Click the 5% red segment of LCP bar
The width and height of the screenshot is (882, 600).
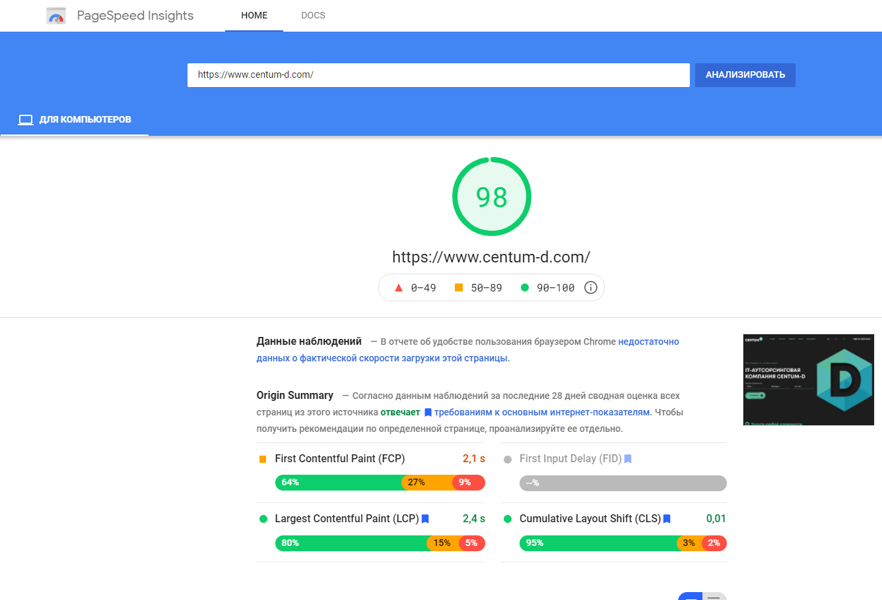pos(471,543)
